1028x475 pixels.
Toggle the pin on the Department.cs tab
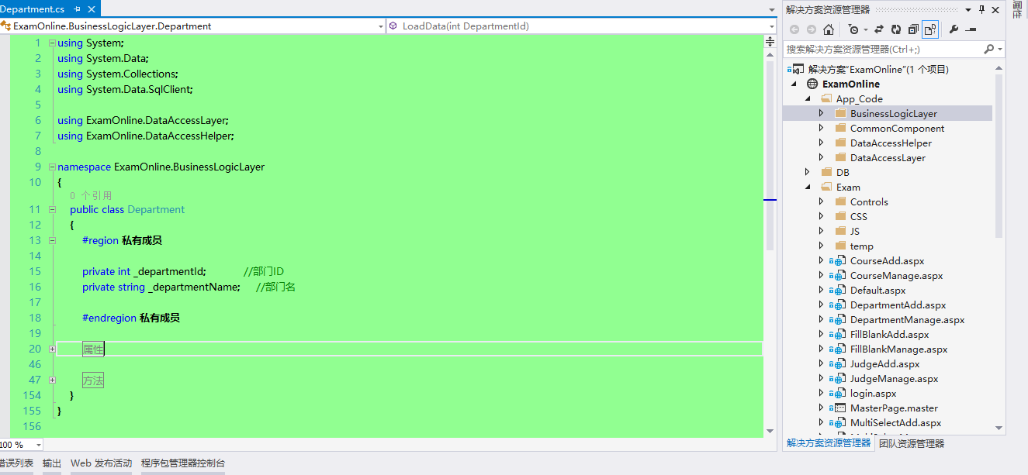pos(77,9)
